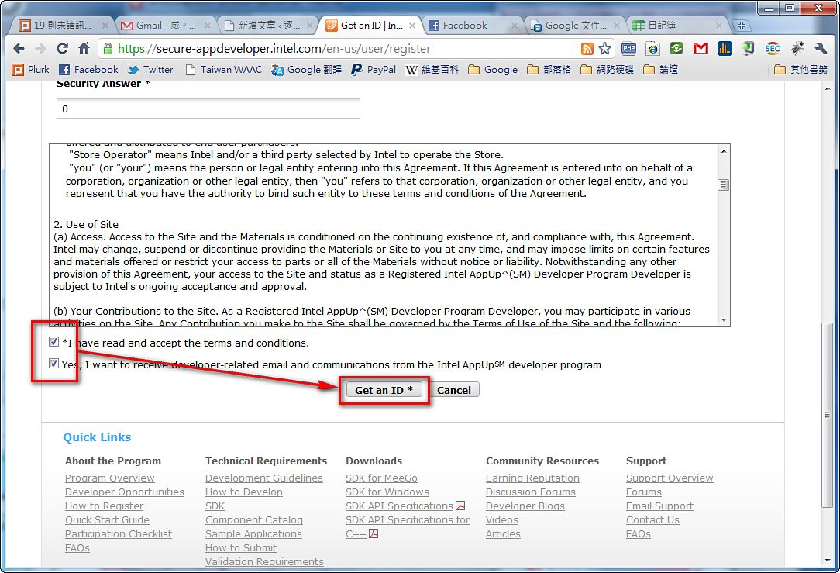Viewport: 840px width, 573px height.
Task: Click PDF icon beside SDK API Specifications
Action: (x=460, y=506)
